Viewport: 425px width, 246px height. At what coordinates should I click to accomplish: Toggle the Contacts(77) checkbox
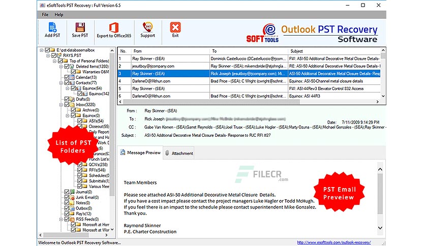(x=67, y=83)
